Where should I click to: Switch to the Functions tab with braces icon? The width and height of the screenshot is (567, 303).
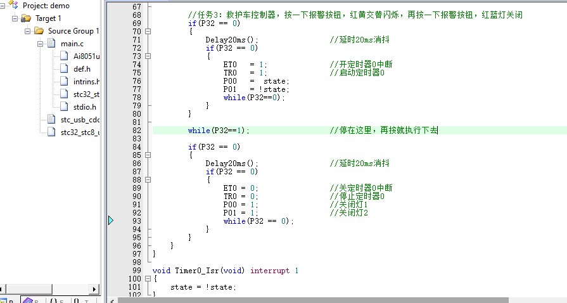tap(57, 300)
